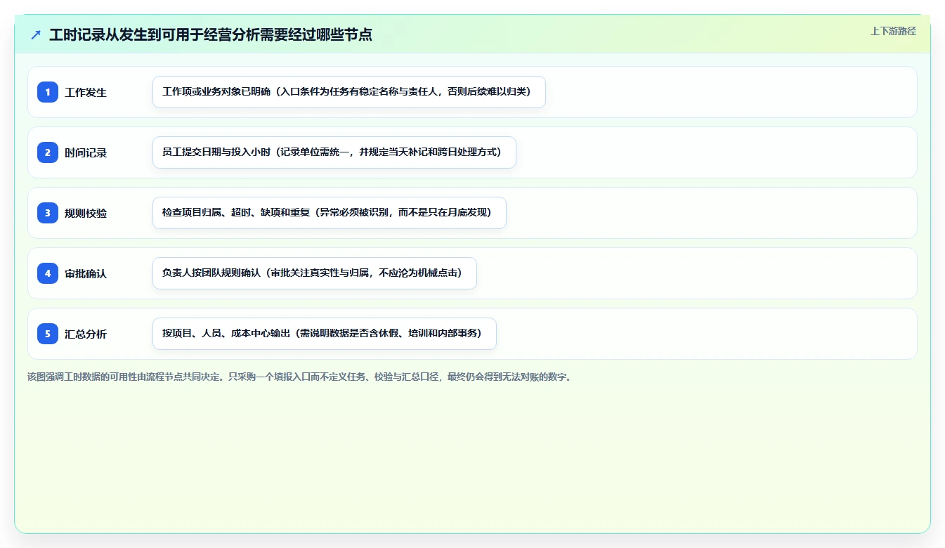Click the 检查项目归属、超时、缺项和重复 description box
This screenshot has width=945, height=548.
point(330,213)
